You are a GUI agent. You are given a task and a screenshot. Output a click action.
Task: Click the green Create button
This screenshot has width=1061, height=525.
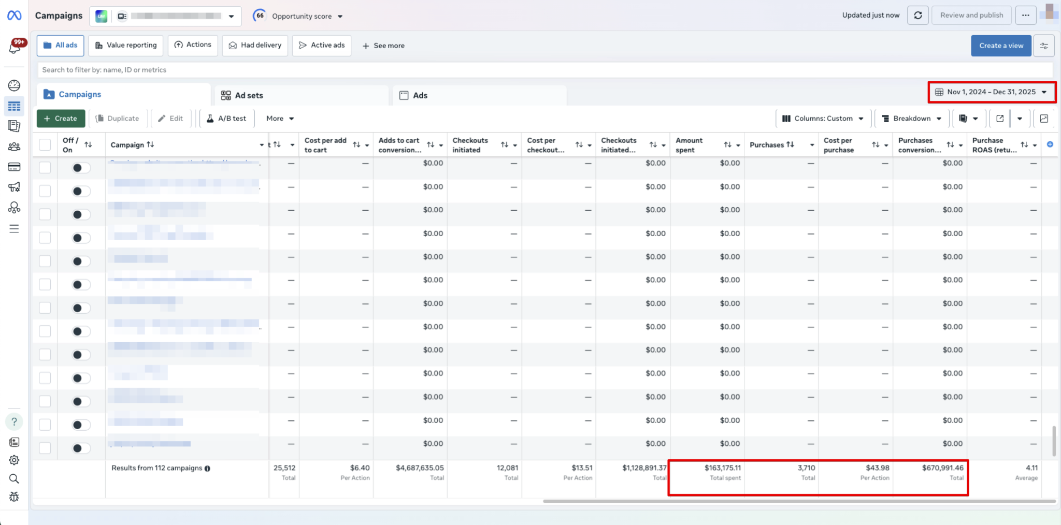[x=61, y=119]
